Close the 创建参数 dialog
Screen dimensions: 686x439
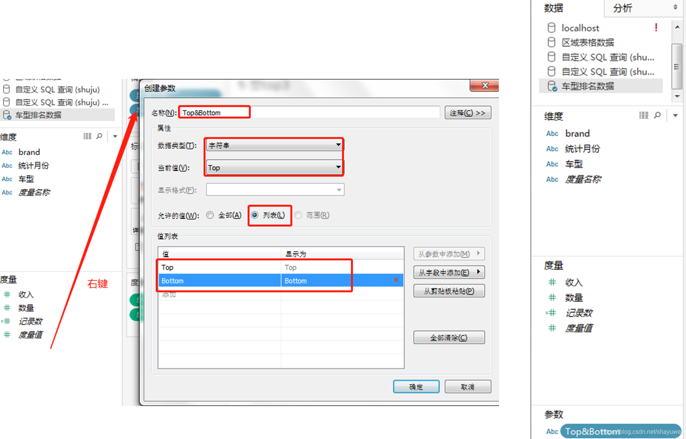tap(485, 85)
